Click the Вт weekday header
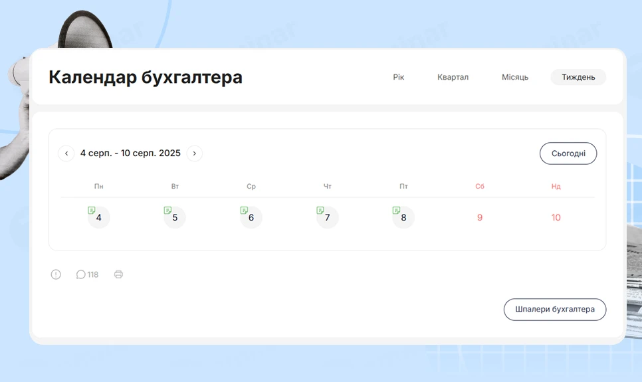 (x=175, y=186)
